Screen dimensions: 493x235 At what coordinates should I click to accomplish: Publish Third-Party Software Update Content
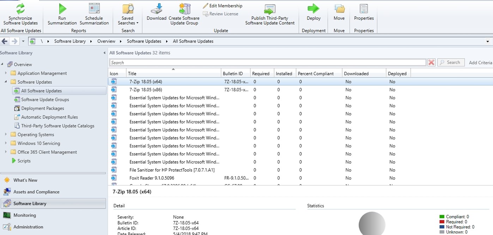coord(270,14)
